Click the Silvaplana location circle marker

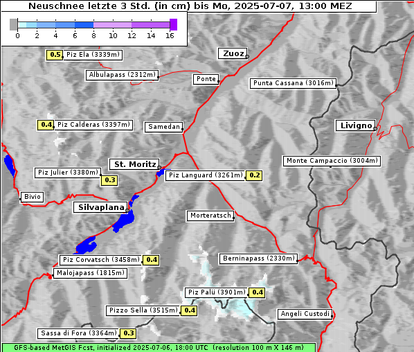coord(127,211)
